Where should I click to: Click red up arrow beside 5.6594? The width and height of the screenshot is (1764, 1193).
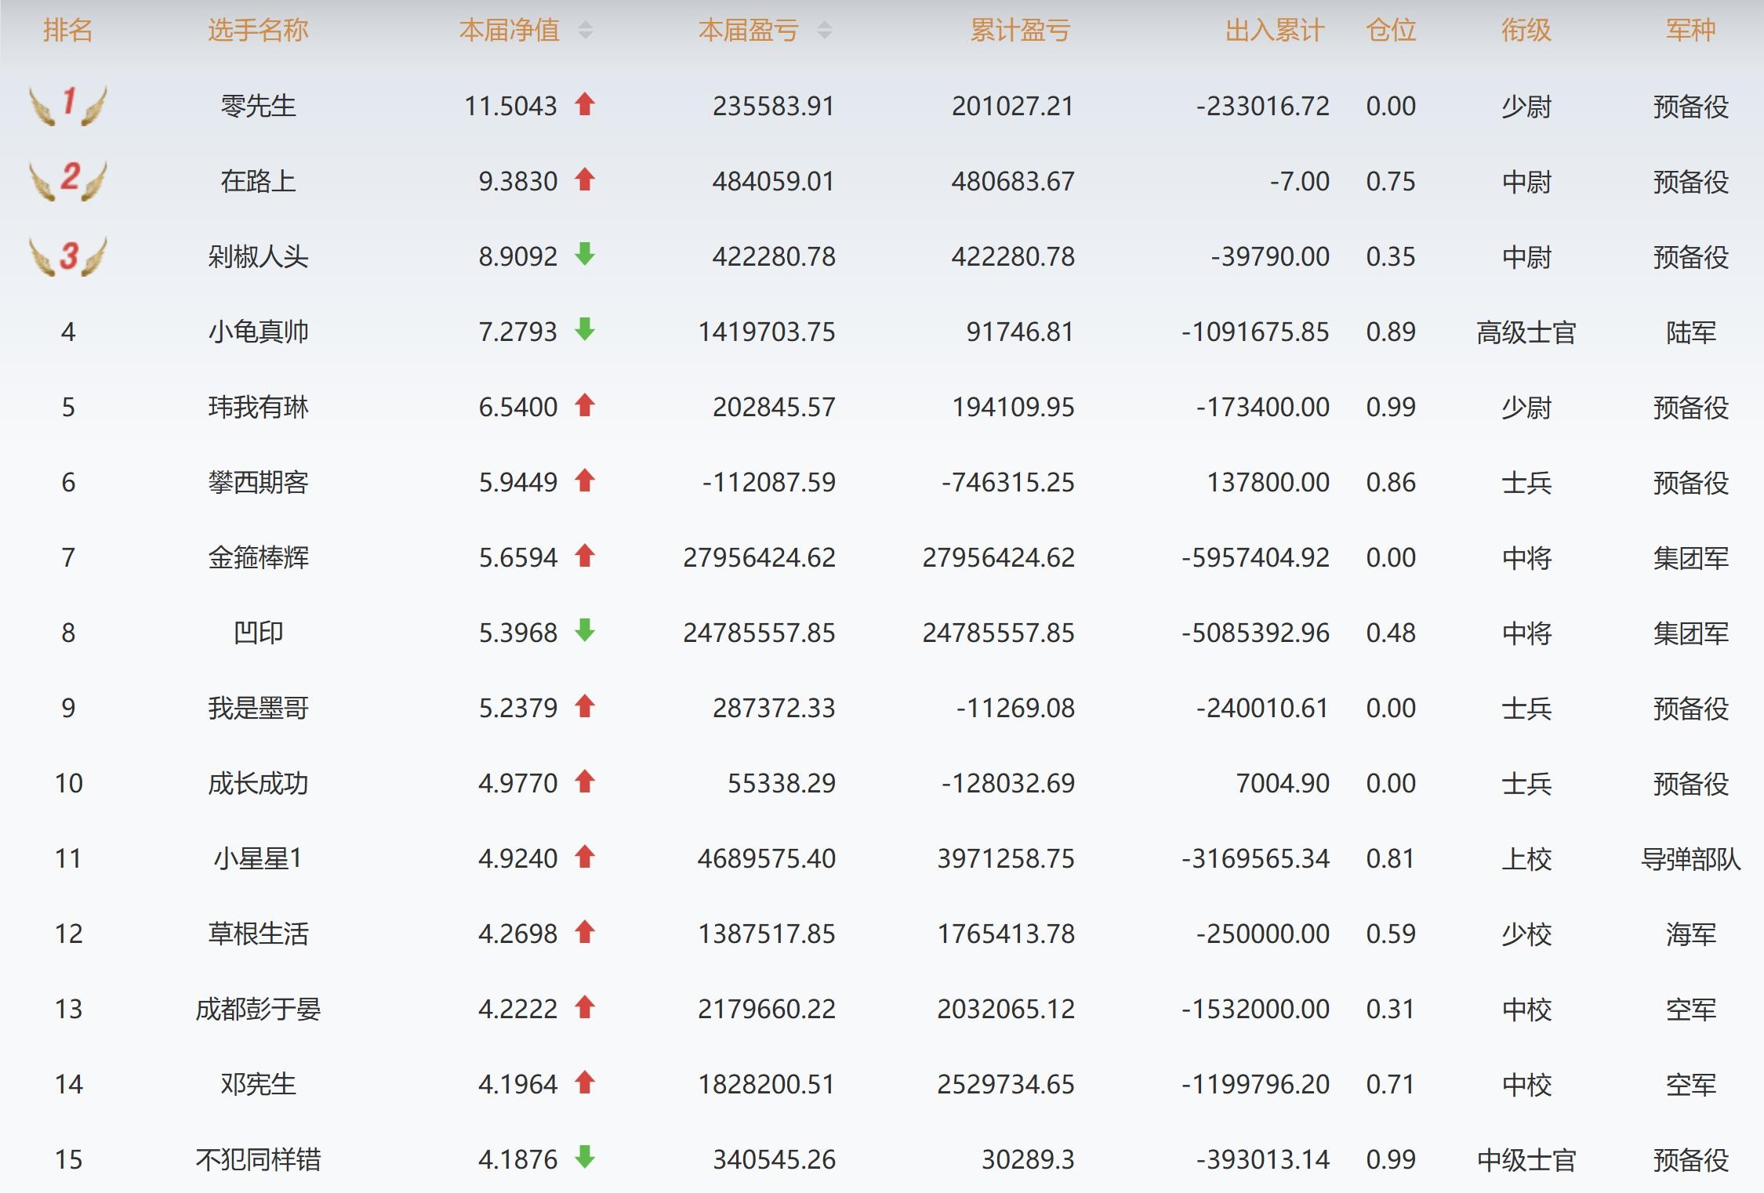tap(585, 556)
